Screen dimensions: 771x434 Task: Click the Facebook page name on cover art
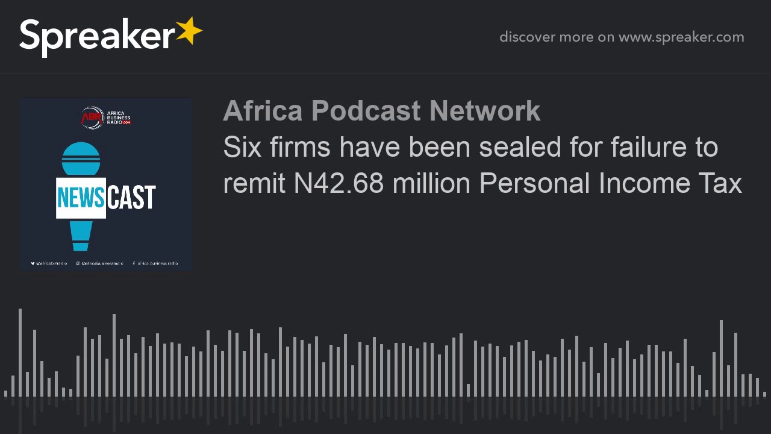pyautogui.click(x=158, y=263)
